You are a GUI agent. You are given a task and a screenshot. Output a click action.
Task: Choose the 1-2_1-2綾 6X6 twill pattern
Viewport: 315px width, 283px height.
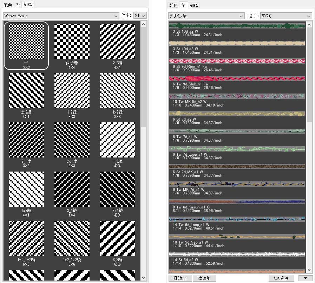click(x=26, y=243)
